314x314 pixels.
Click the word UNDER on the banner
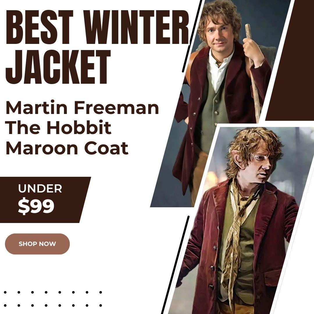[x=40, y=188]
